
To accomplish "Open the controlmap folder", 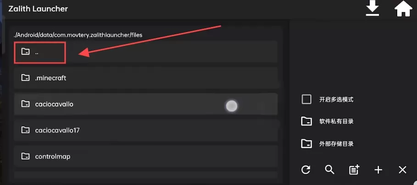I will [x=146, y=156].
